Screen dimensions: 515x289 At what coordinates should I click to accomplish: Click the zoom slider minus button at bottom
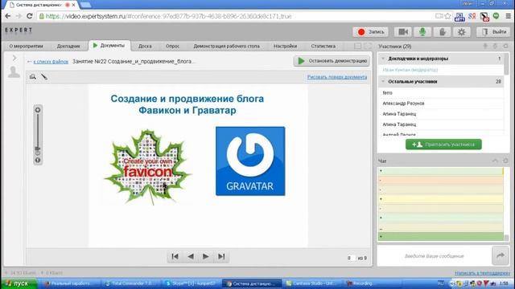point(38,161)
